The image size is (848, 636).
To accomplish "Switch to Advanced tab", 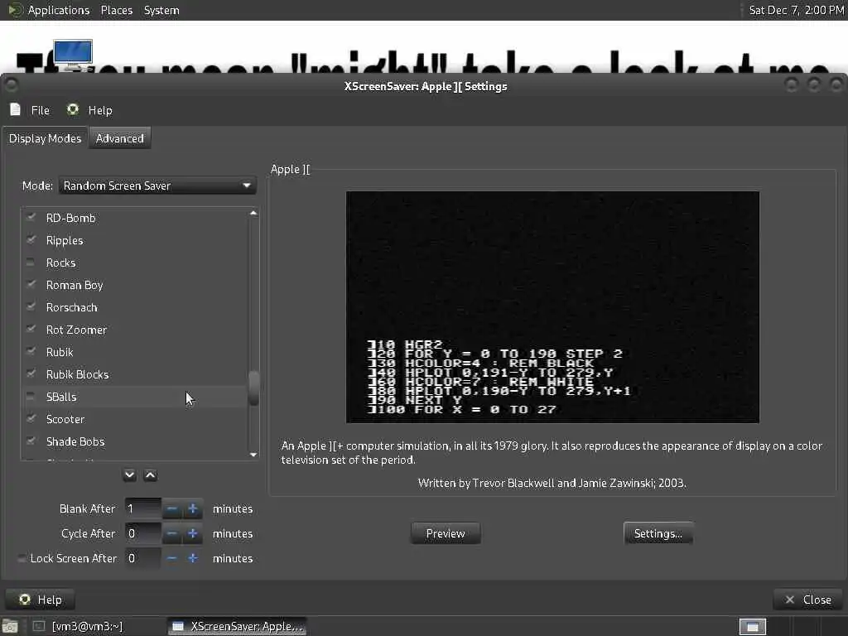I will (119, 138).
